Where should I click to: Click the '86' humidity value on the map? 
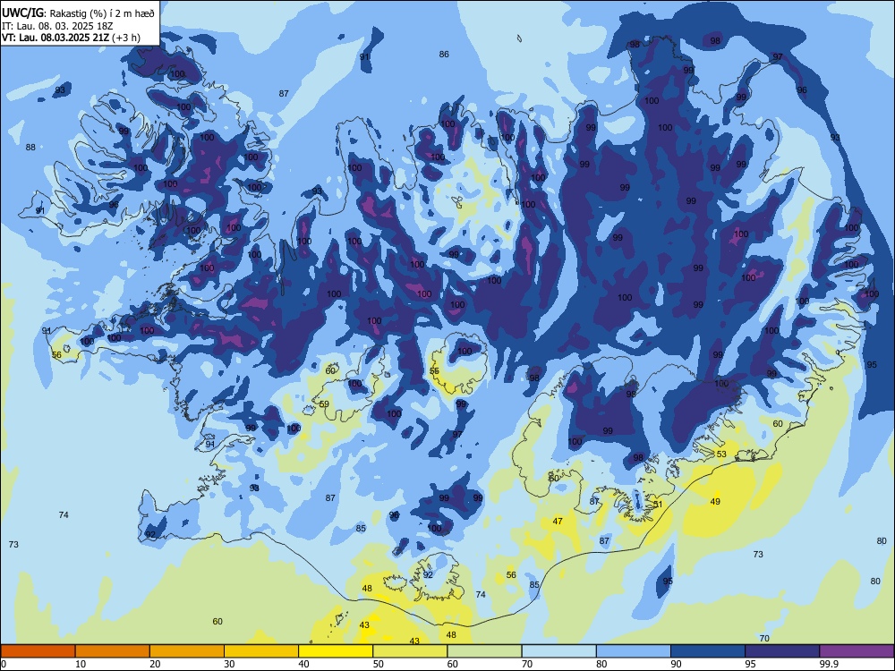tap(444, 55)
